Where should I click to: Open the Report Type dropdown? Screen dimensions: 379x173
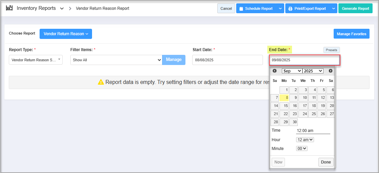pos(36,60)
